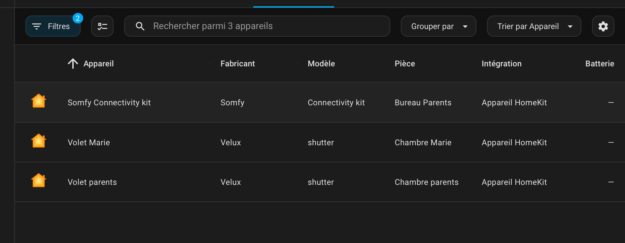This screenshot has width=625, height=243.
Task: Click in the Rechercher parmi 3 appareils field
Action: 264,26
